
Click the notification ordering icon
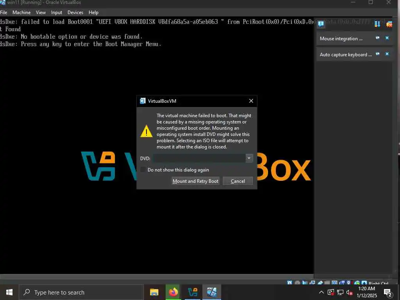coord(377,24)
